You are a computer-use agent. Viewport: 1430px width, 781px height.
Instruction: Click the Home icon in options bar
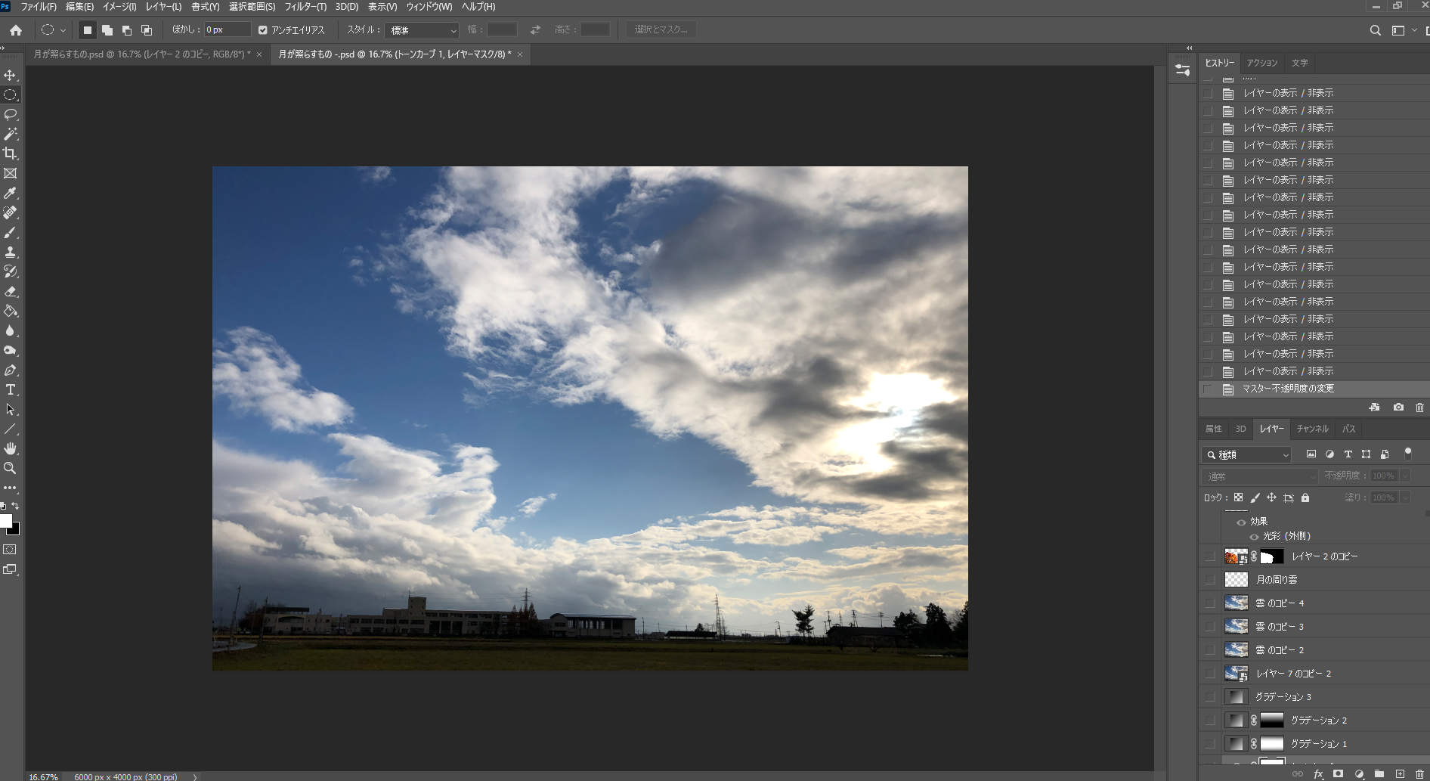pyautogui.click(x=16, y=30)
